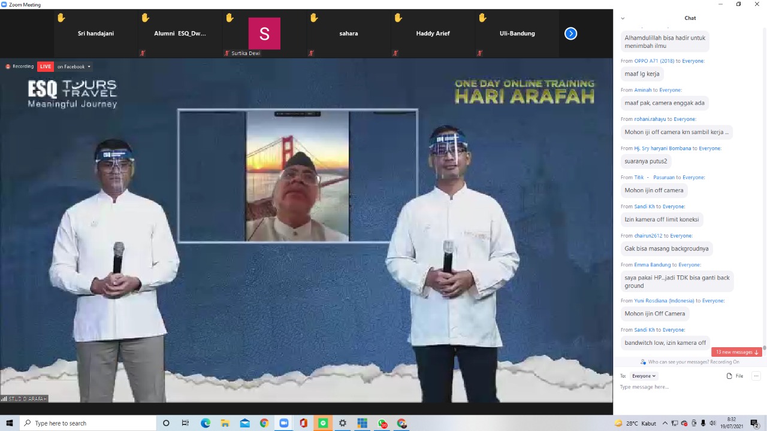This screenshot has width=767, height=431.
Task: Open File Explorer from the taskbar
Action: pyautogui.click(x=225, y=423)
